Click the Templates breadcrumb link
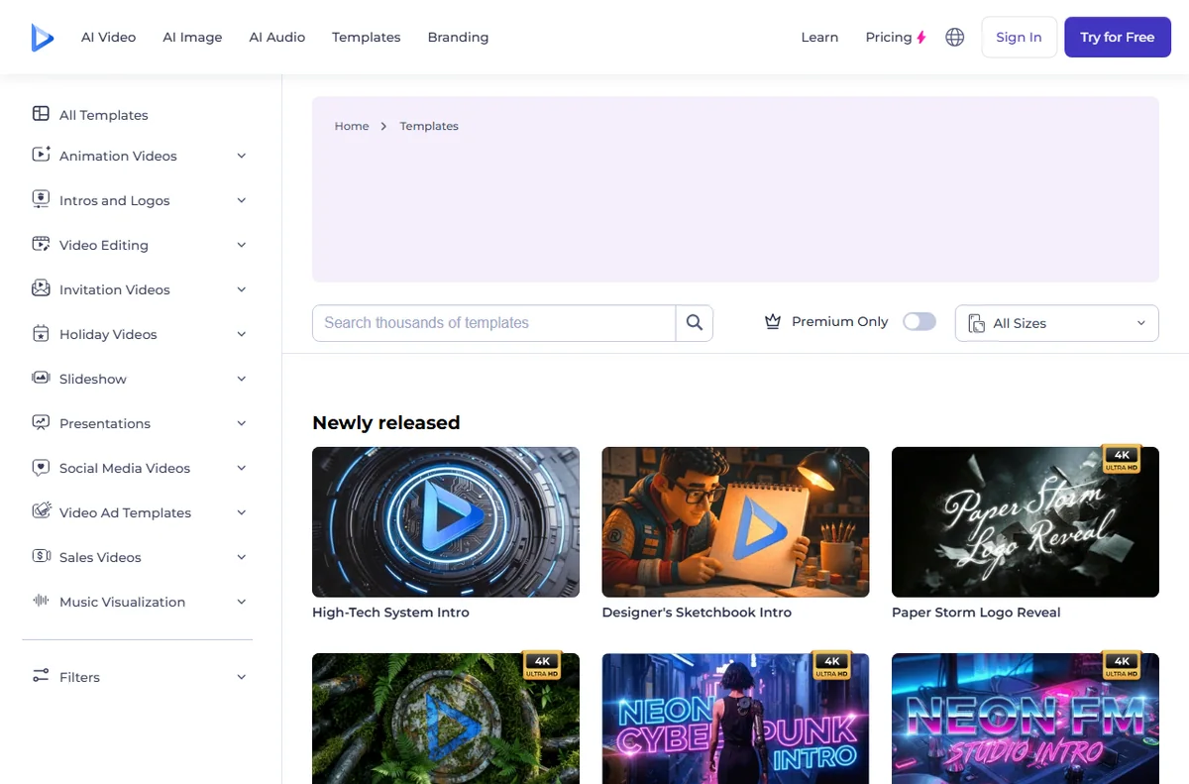This screenshot has height=784, width=1189. [429, 126]
